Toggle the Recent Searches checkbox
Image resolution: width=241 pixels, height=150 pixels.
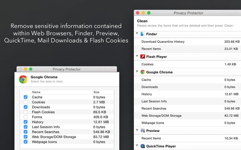26,132
